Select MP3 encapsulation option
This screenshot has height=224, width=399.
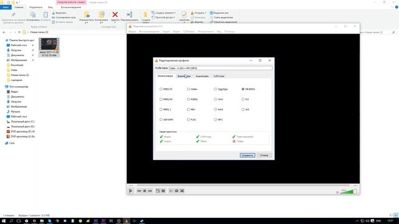tap(218, 119)
